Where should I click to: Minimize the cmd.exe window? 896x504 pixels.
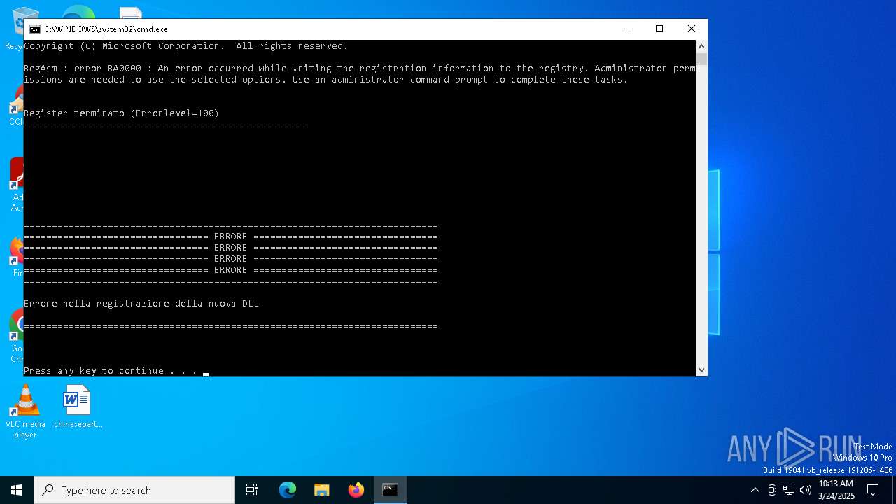(627, 29)
